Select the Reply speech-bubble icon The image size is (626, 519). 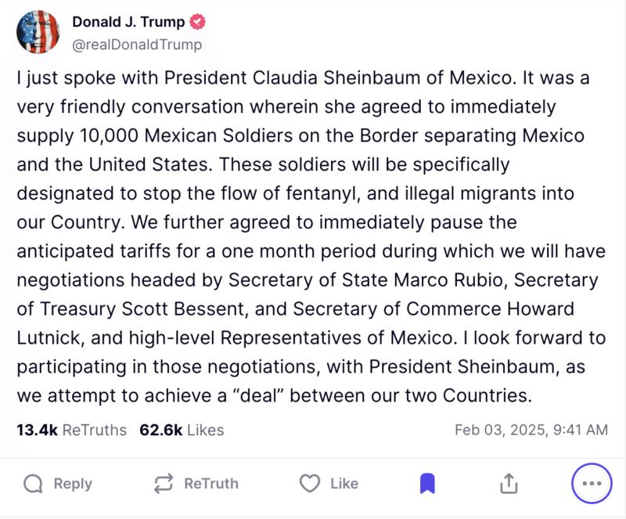pos(33,484)
